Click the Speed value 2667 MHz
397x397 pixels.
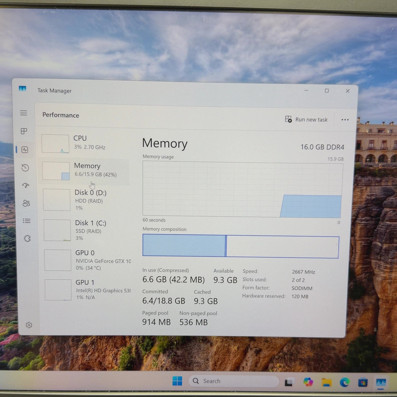point(303,272)
